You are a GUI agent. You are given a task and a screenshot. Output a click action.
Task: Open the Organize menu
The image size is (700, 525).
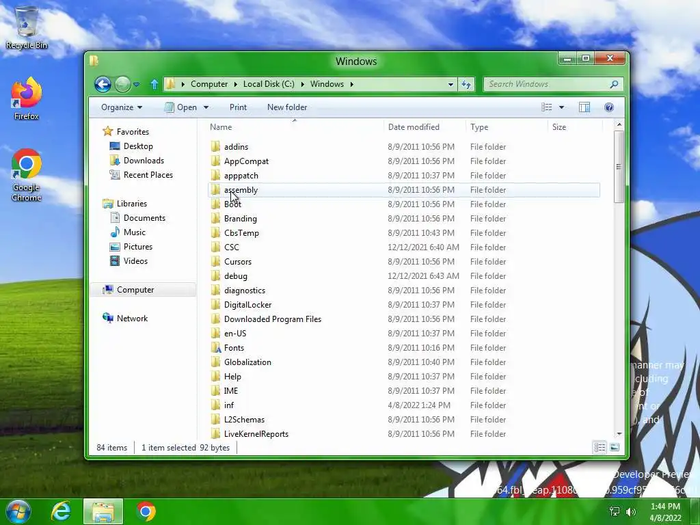122,107
